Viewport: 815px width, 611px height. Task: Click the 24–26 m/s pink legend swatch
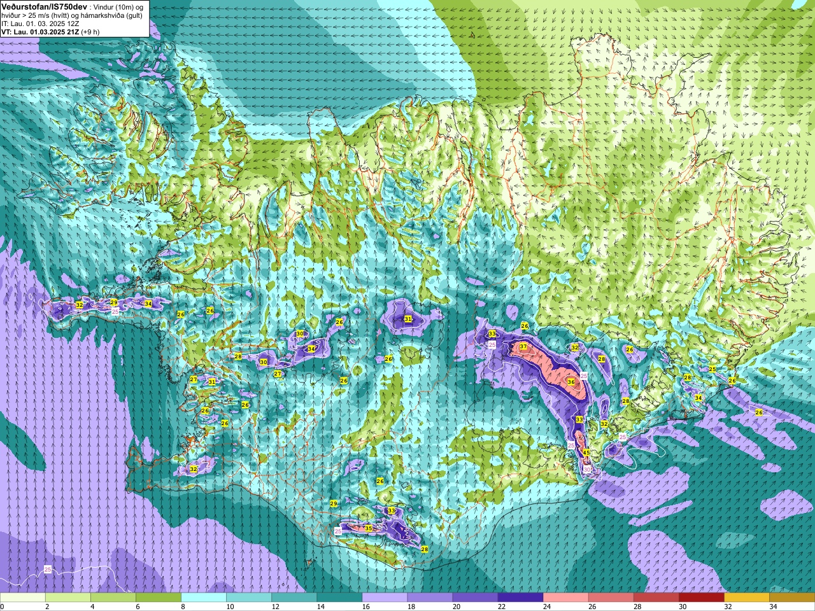tap(565, 598)
